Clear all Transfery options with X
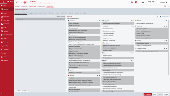Image resolution: width=170 pixels, height=96 pixels. (99, 21)
